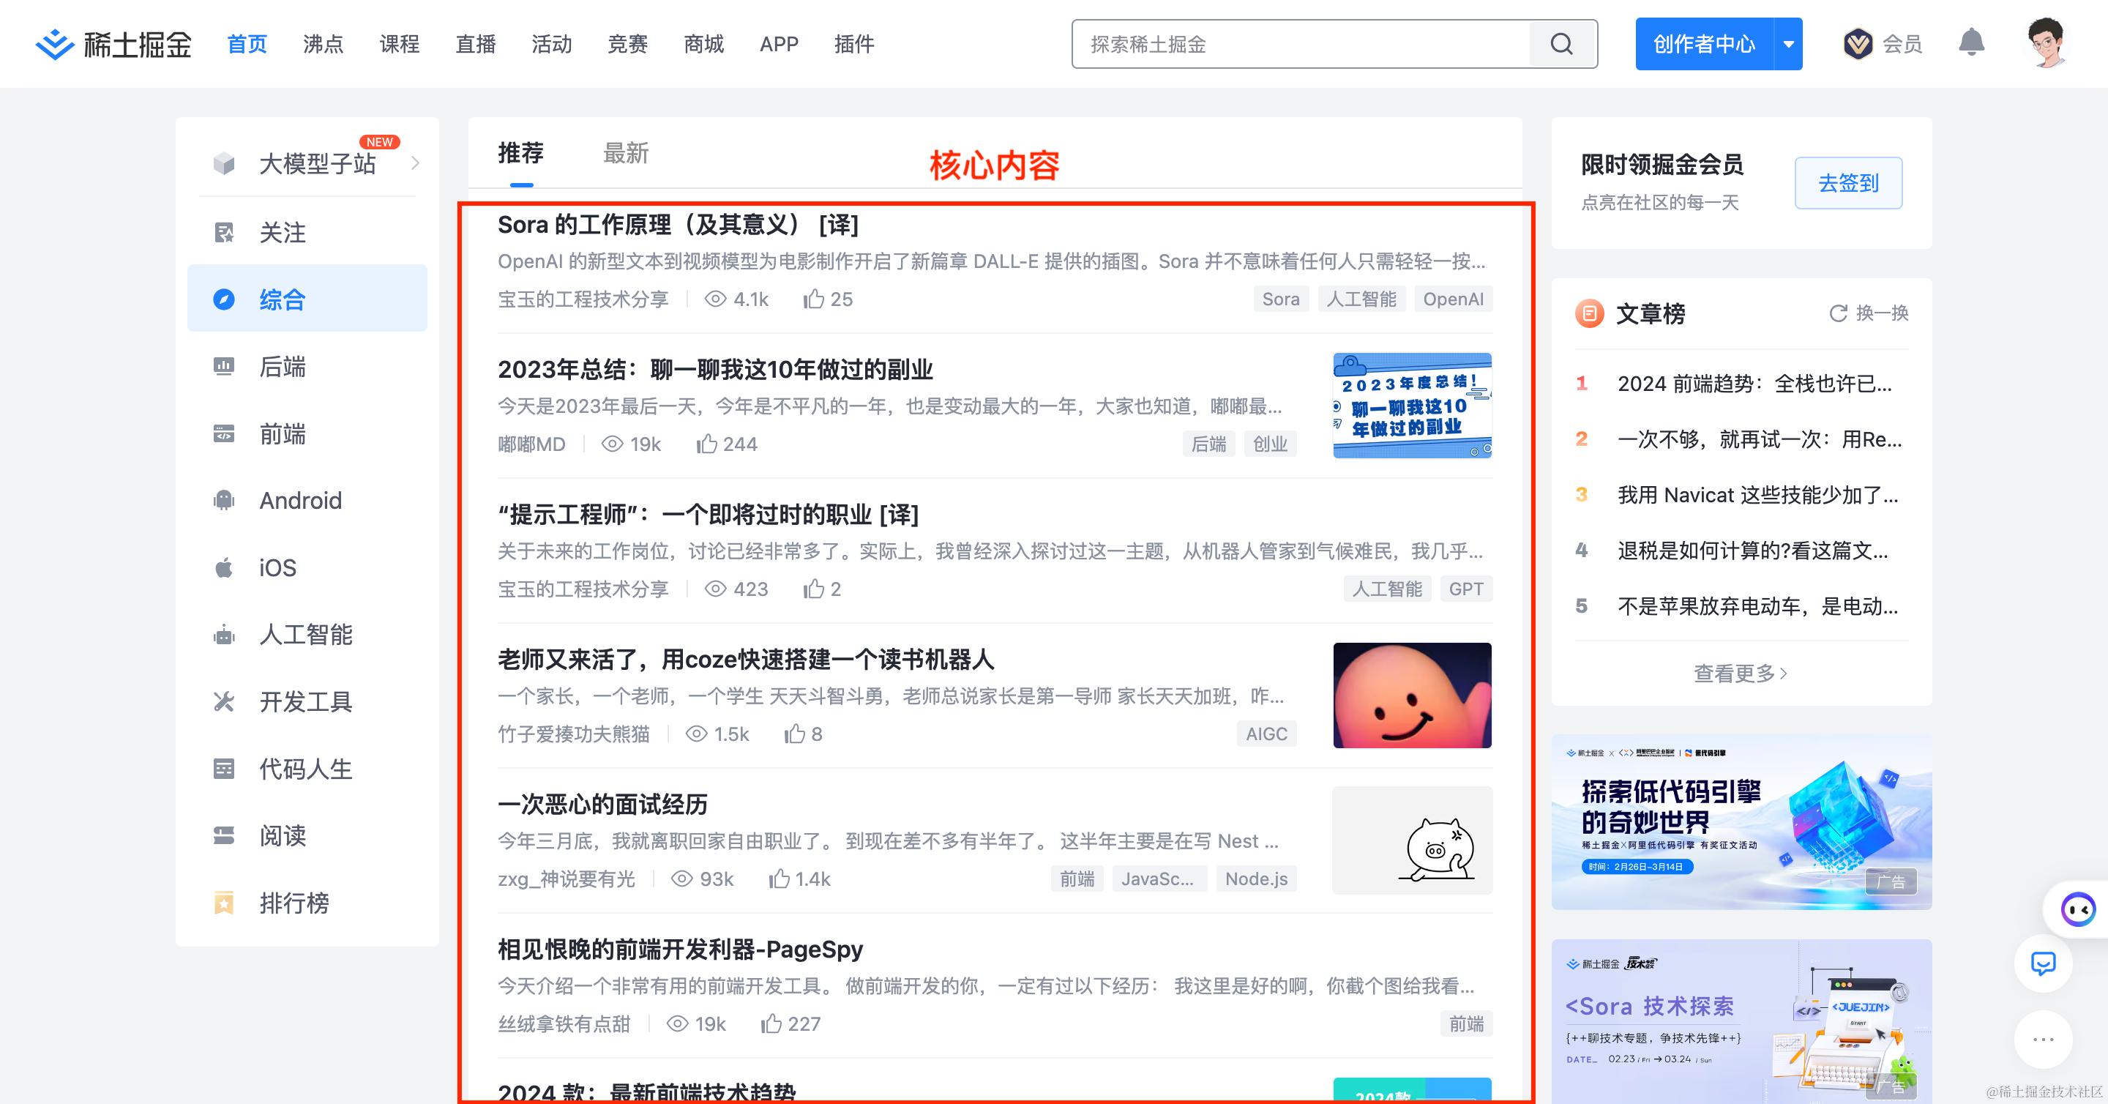This screenshot has height=1104, width=2108.
Task: Click the search magnifier icon
Action: [1561, 44]
